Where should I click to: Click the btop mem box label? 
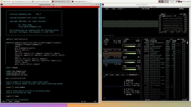(107, 39)
